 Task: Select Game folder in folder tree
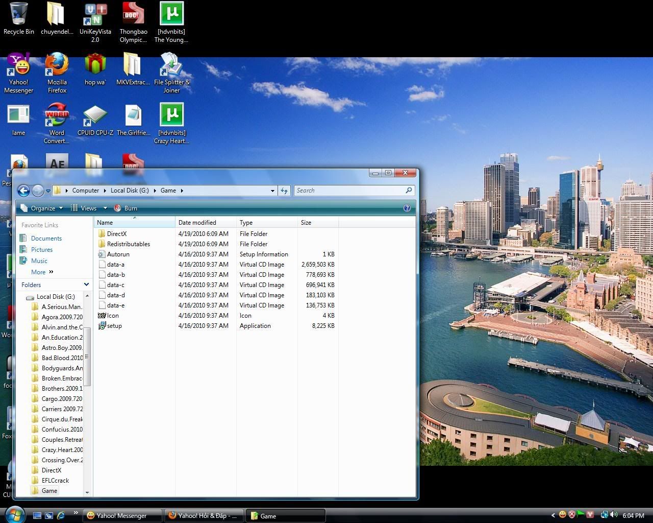[x=49, y=491]
